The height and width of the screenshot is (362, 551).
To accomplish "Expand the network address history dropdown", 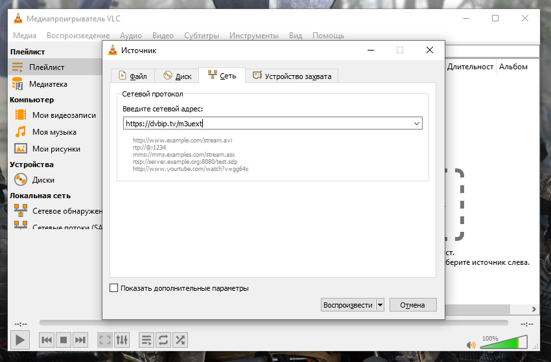I will tap(416, 123).
